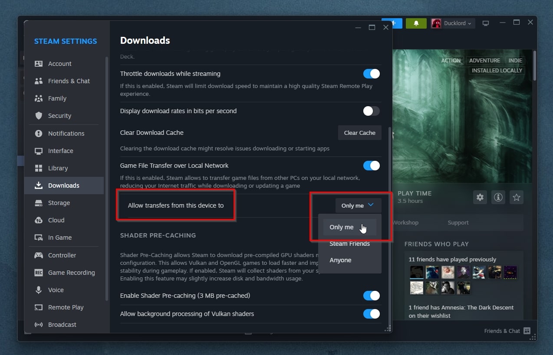Click the ACTION tag
Screen dimensions: 553x355
(451, 61)
